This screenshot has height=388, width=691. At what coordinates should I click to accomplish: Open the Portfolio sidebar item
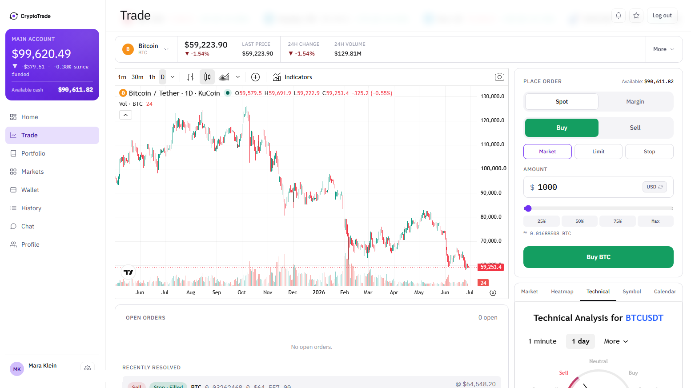pos(52,153)
